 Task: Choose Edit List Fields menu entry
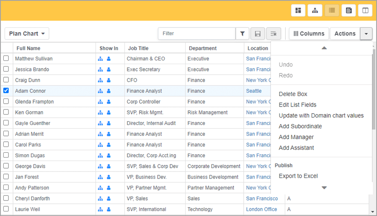(x=297, y=105)
